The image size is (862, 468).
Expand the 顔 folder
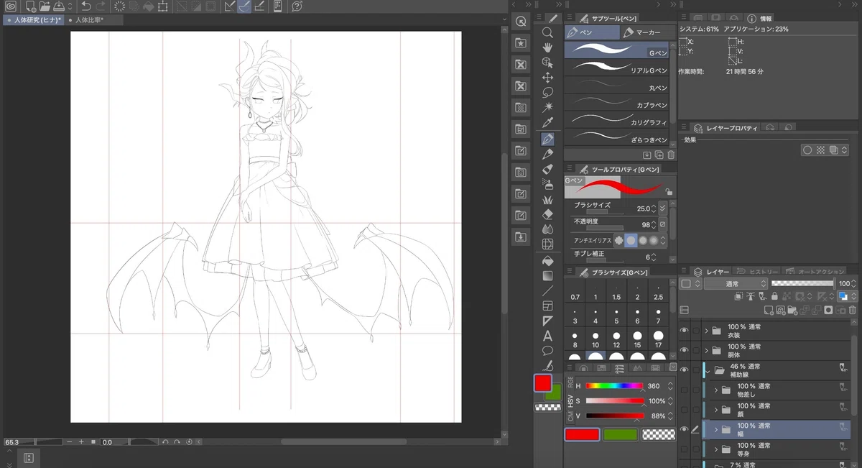point(715,410)
